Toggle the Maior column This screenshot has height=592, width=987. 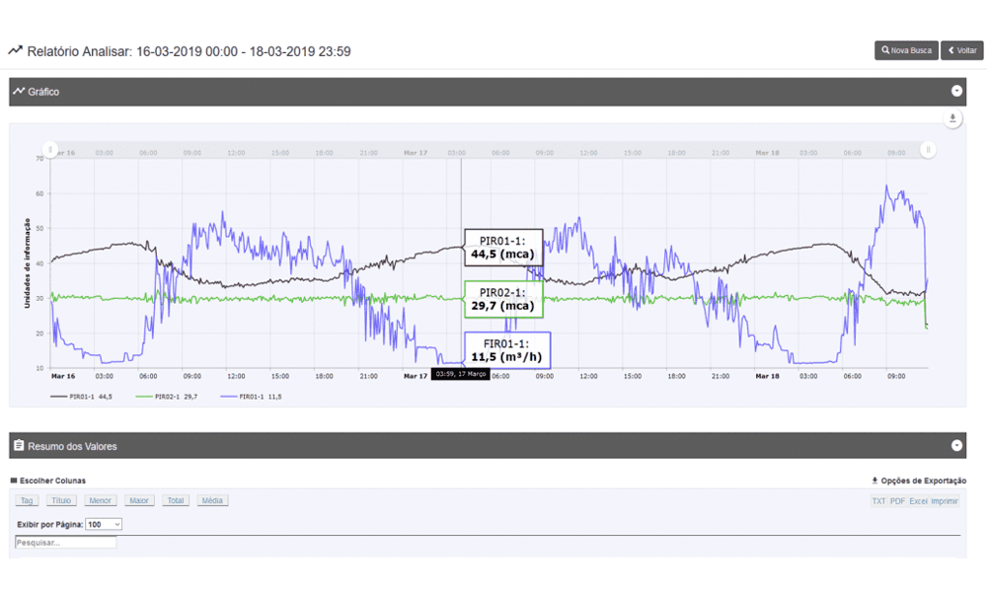[139, 501]
